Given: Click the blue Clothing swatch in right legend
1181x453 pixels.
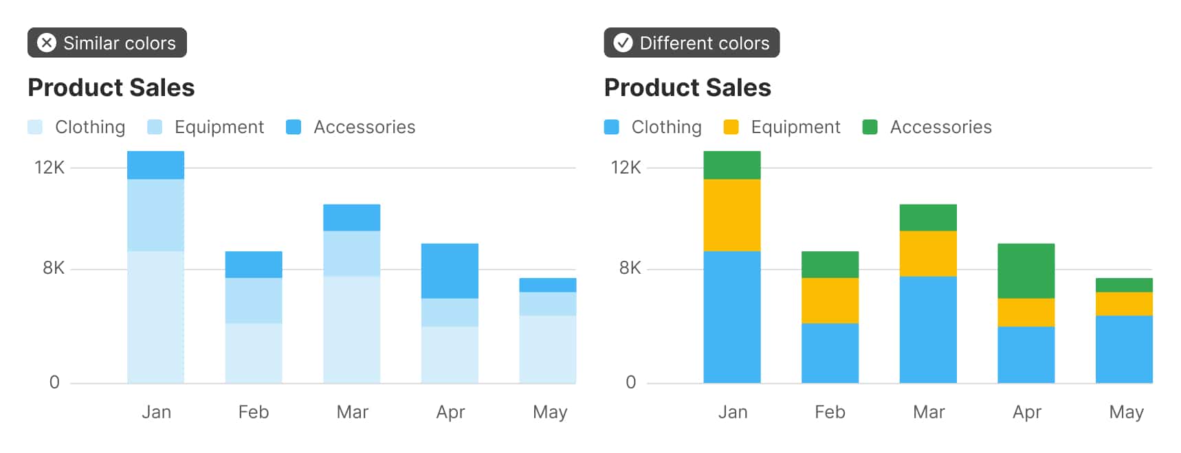Looking at the screenshot, I should (611, 127).
